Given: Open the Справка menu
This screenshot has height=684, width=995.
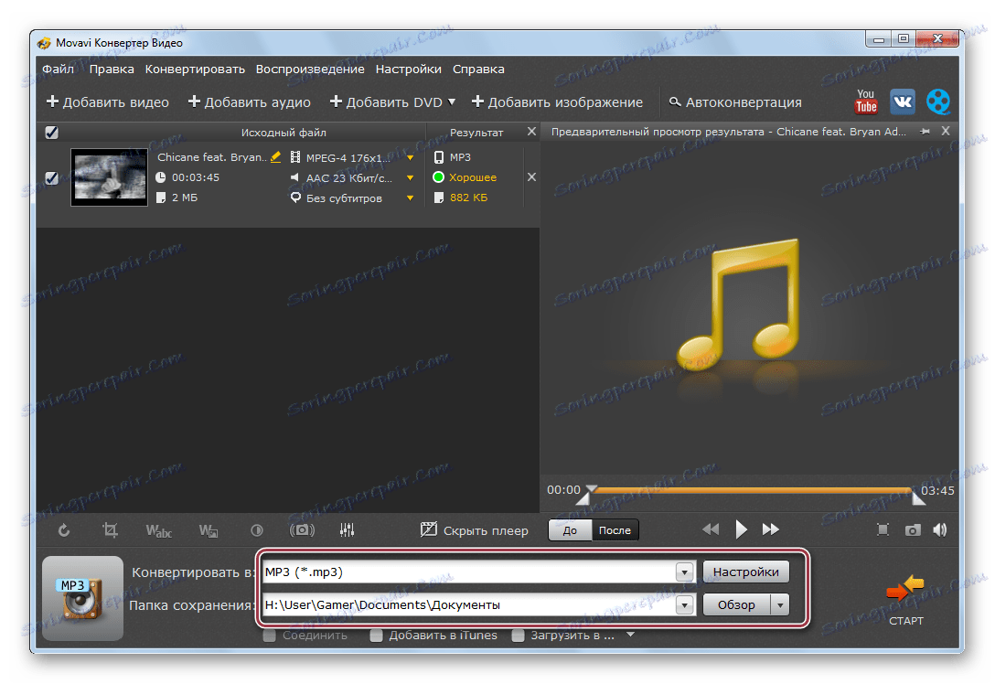Looking at the screenshot, I should click(x=478, y=69).
